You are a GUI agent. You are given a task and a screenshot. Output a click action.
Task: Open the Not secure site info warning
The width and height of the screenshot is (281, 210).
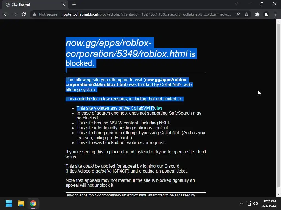click(x=45, y=14)
